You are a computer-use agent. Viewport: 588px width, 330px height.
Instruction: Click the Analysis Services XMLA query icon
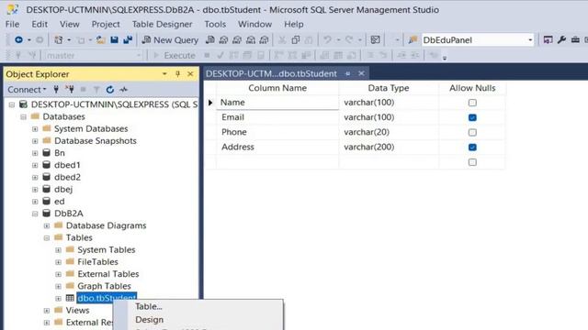point(251,39)
